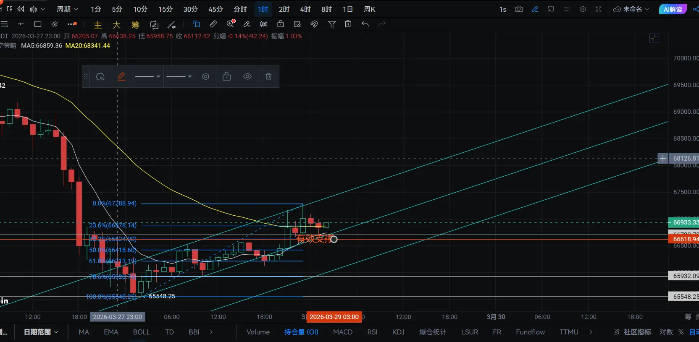This screenshot has width=699, height=342.
Task: Activate the zoom-in magnifier tool
Action: coord(230,24)
